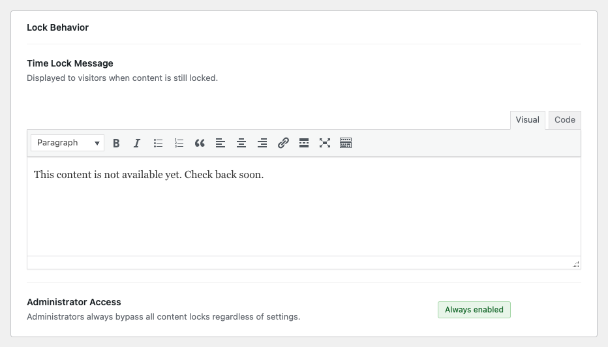The height and width of the screenshot is (347, 608).
Task: Apply blockquote formatting
Action: pyautogui.click(x=200, y=143)
